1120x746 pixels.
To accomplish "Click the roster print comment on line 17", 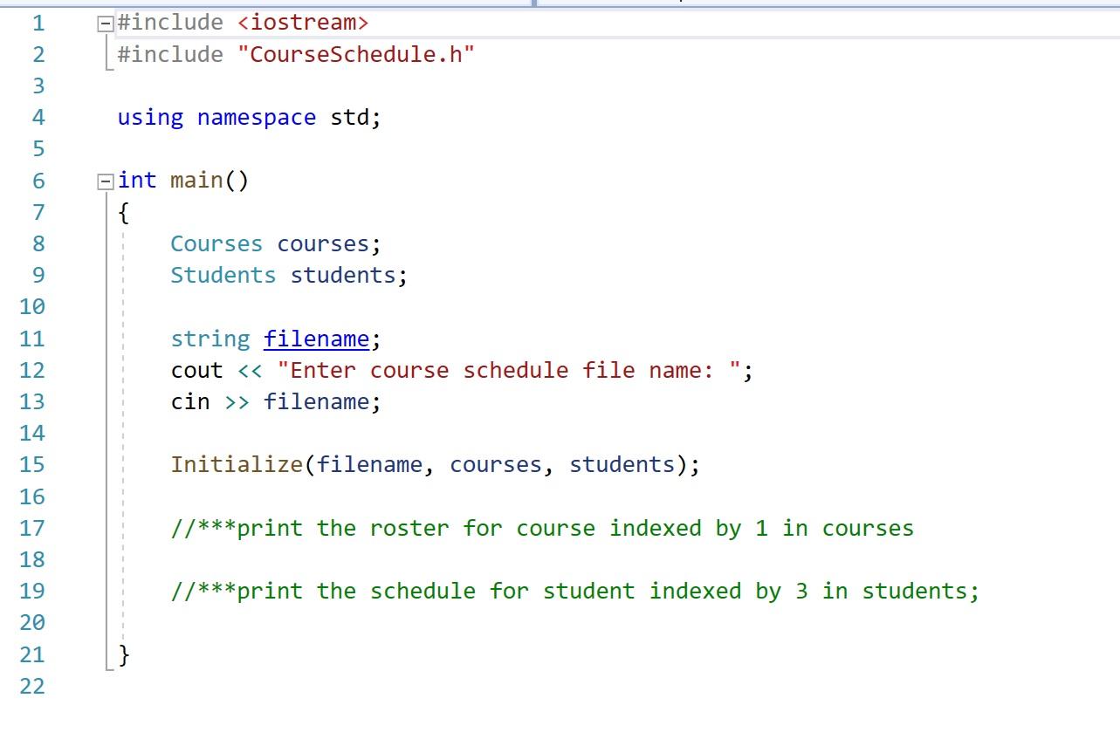I will click(541, 528).
